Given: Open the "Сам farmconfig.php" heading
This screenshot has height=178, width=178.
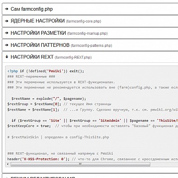Looking at the screenshot, I should 31,9.
